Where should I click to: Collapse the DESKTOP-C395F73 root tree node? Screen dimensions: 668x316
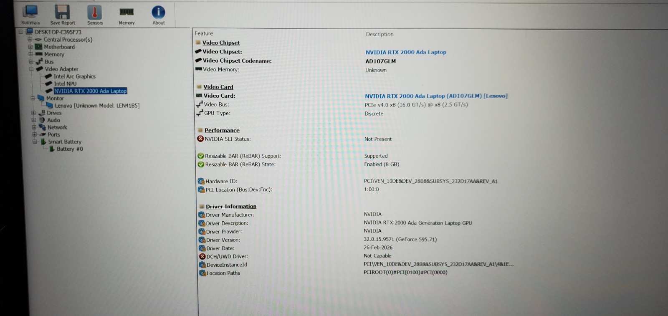[x=20, y=32]
